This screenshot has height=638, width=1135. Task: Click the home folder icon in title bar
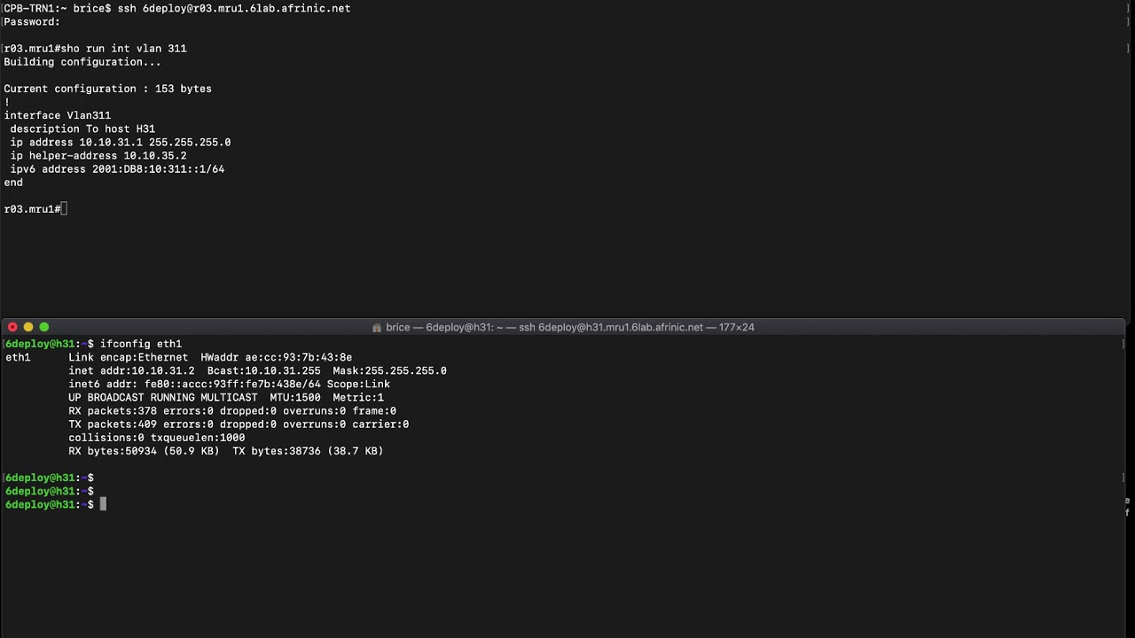click(377, 327)
